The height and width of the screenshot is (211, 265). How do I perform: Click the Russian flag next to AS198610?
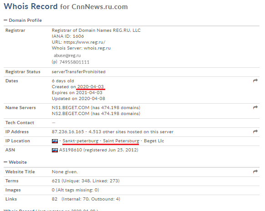point(55,150)
